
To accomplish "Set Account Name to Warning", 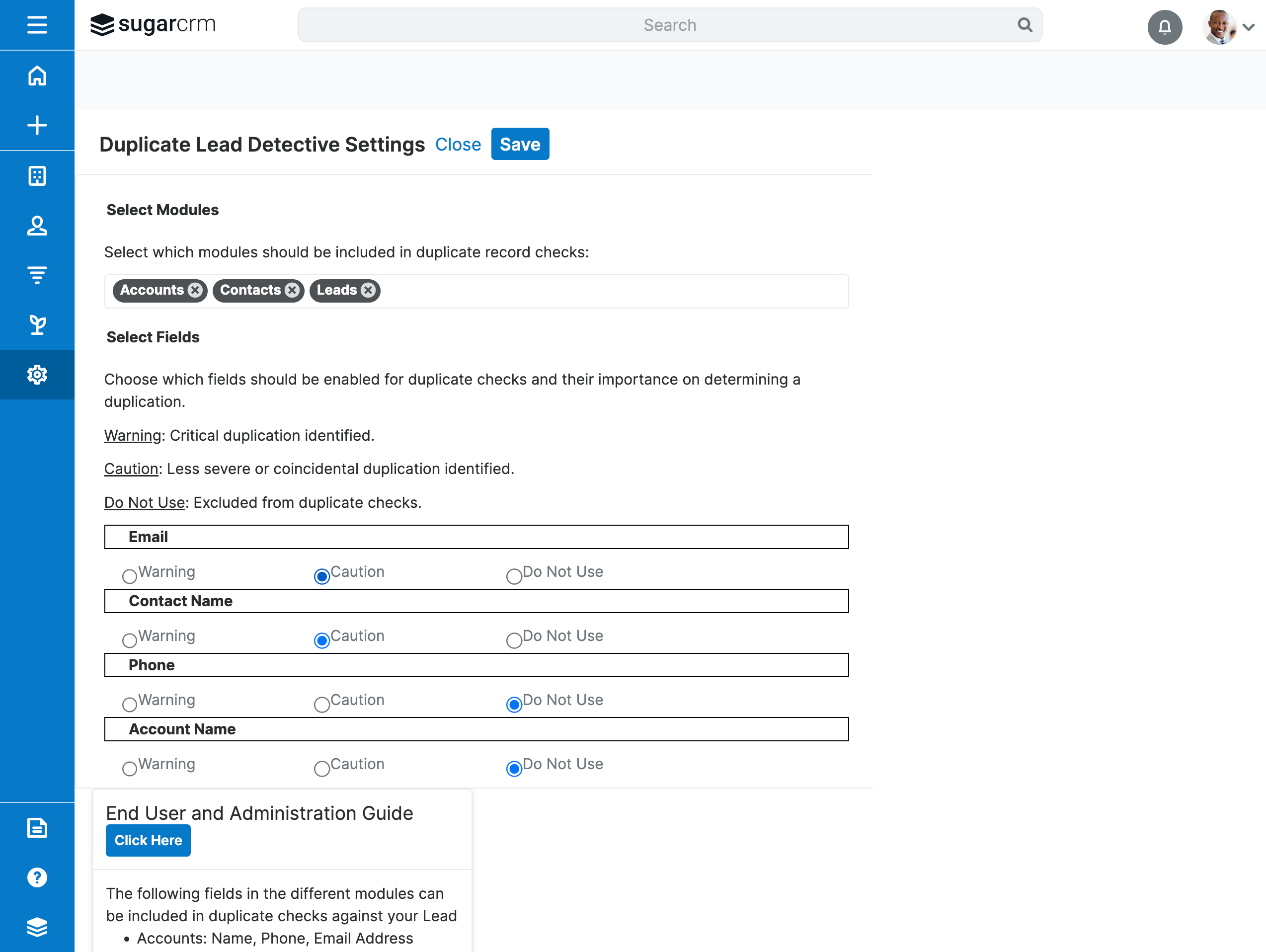I will pyautogui.click(x=129, y=768).
